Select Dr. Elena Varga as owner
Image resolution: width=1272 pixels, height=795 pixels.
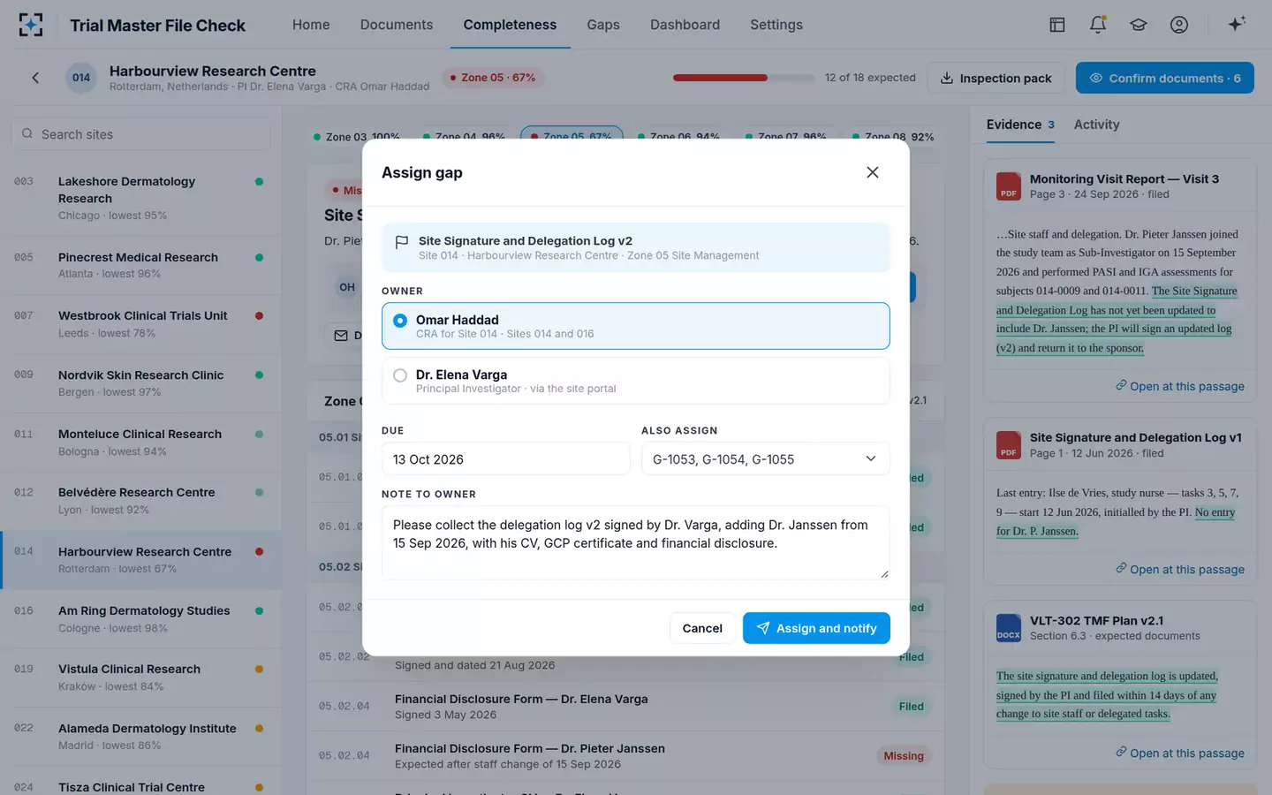[635, 381]
